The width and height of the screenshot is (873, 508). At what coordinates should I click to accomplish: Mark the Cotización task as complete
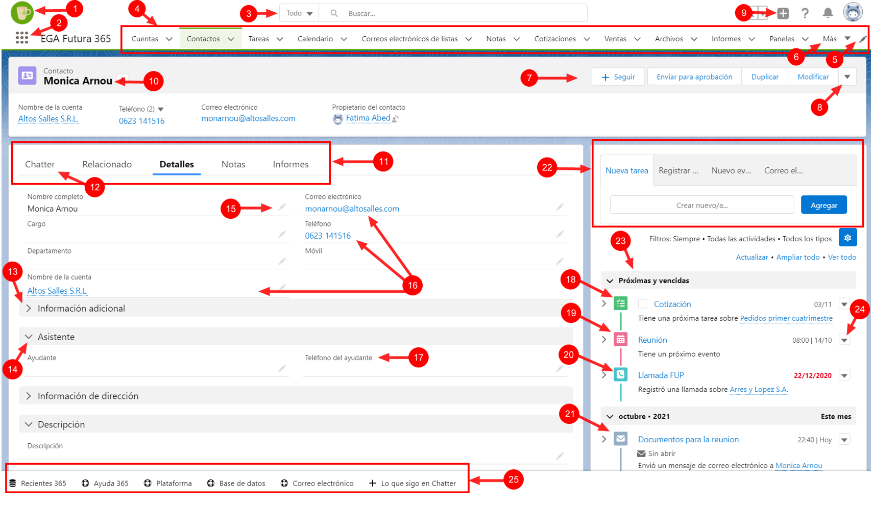point(643,304)
